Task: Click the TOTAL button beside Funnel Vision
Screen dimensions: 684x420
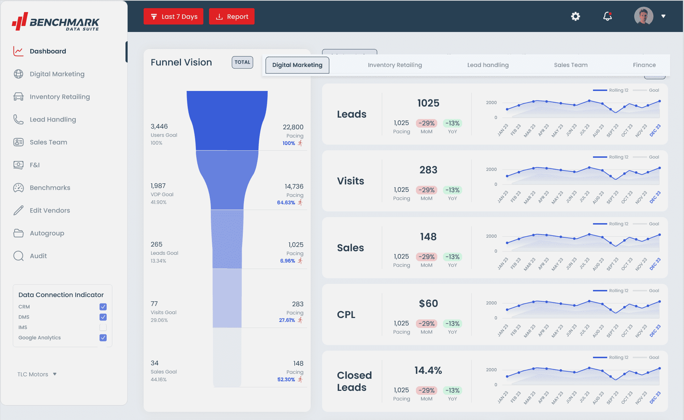Action: (x=242, y=62)
